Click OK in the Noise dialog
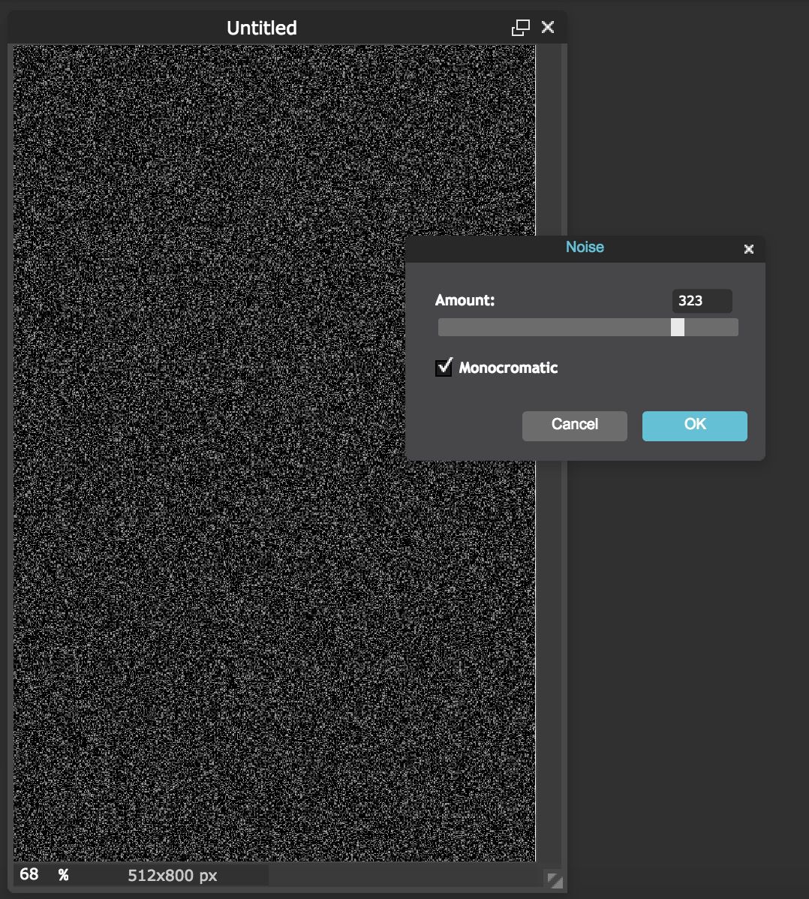The width and height of the screenshot is (809, 899). pos(694,425)
